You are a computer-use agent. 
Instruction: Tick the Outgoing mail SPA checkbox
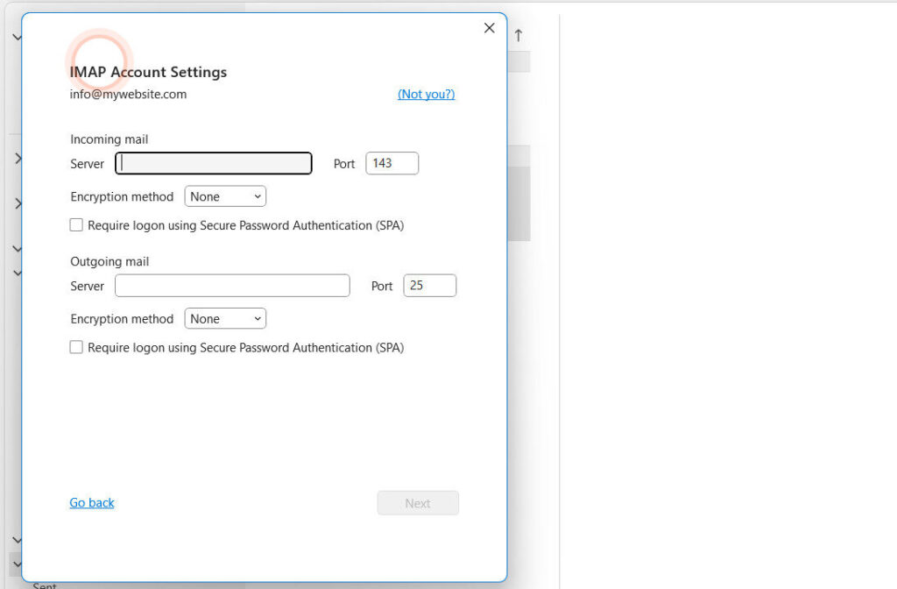pos(76,347)
